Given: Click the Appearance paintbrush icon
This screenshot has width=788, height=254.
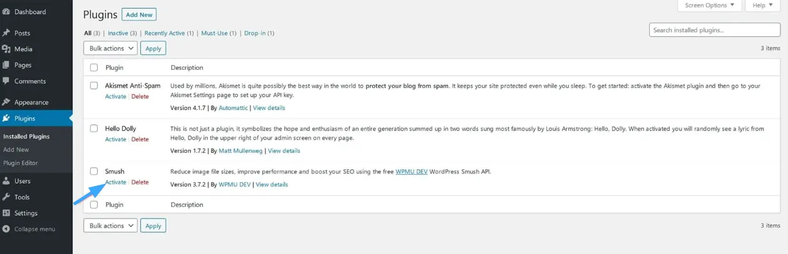Looking at the screenshot, I should tap(6, 102).
